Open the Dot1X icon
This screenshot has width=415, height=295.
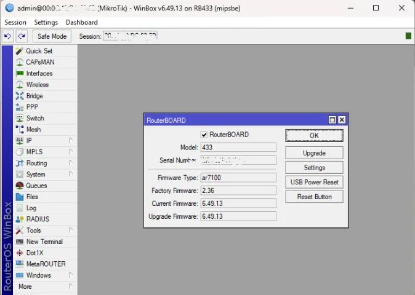[19, 253]
